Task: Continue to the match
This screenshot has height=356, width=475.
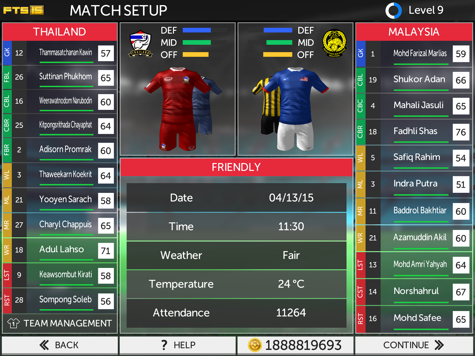Action: [x=414, y=345]
